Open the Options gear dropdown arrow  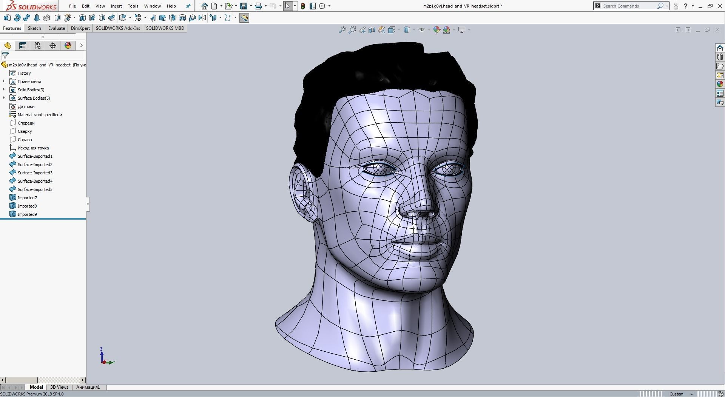[329, 6]
